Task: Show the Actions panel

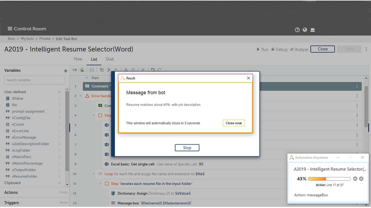Action: (63, 192)
